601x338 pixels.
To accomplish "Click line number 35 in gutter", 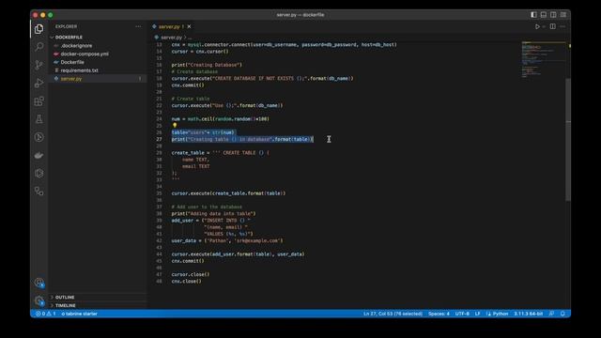I will click(x=159, y=193).
